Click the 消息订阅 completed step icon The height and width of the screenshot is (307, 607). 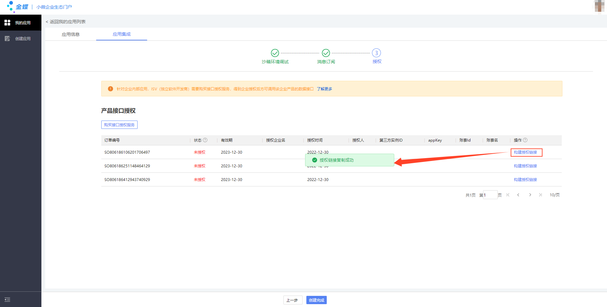pos(326,53)
